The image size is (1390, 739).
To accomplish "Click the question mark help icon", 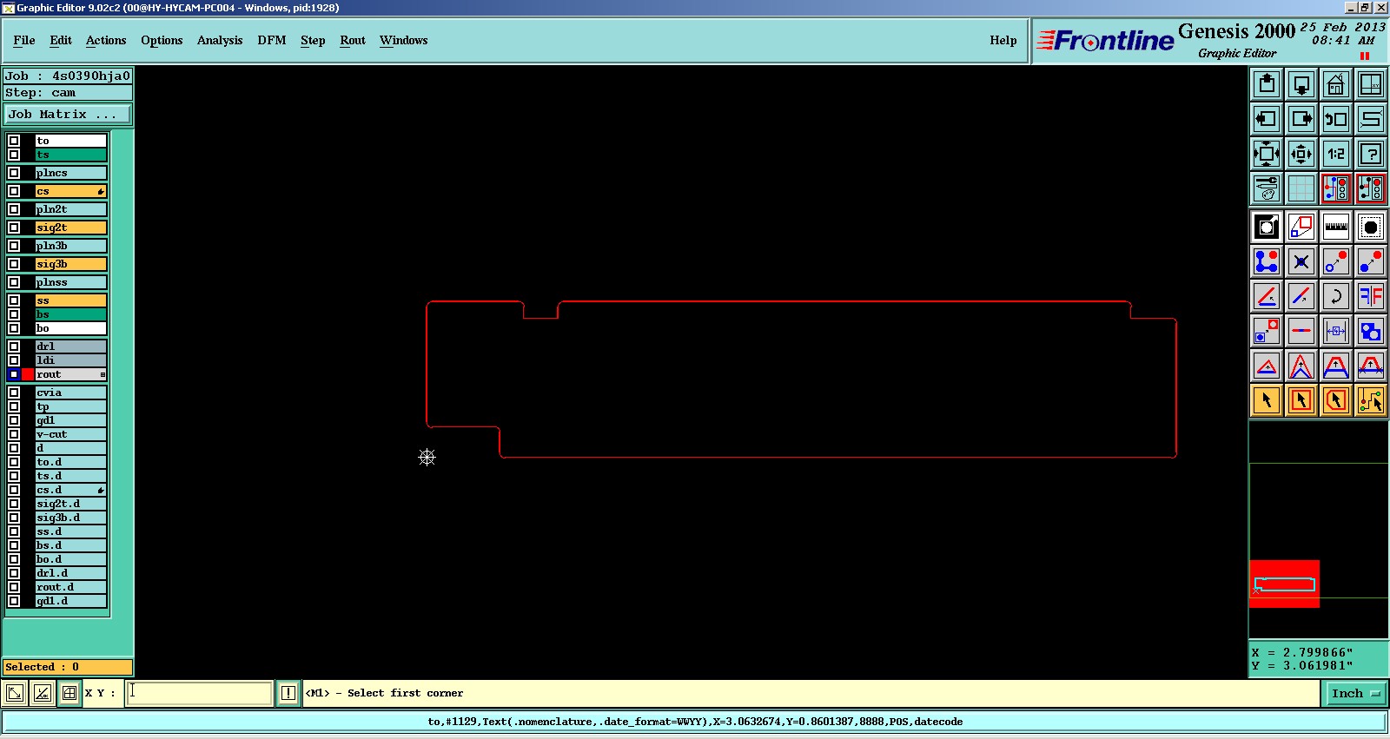I will pyautogui.click(x=1371, y=154).
